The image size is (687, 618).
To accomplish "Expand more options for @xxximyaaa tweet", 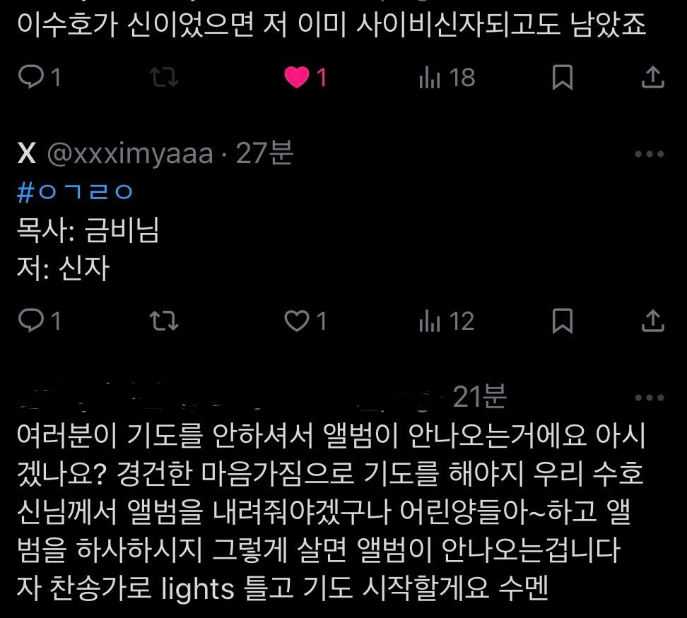I will [650, 154].
